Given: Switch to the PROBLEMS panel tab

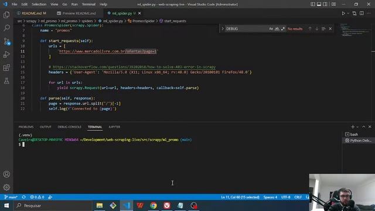Looking at the screenshot, I should click(26, 127).
